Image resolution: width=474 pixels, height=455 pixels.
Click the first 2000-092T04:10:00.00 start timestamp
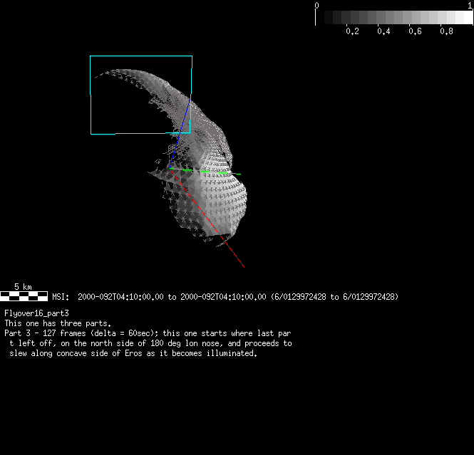pyautogui.click(x=120, y=296)
